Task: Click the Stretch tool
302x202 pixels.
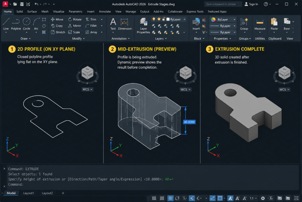Action: (x=58, y=32)
